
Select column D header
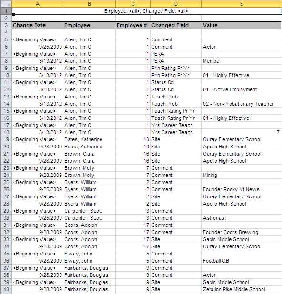[x=176, y=4]
